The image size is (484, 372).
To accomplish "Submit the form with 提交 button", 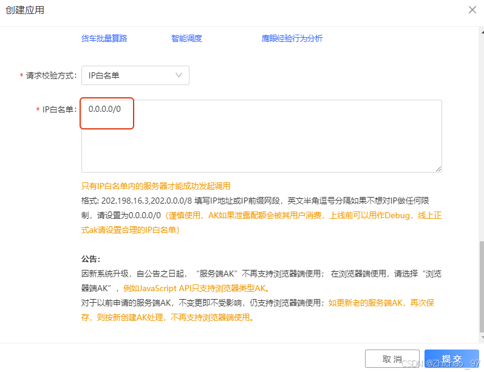I will 452,359.
